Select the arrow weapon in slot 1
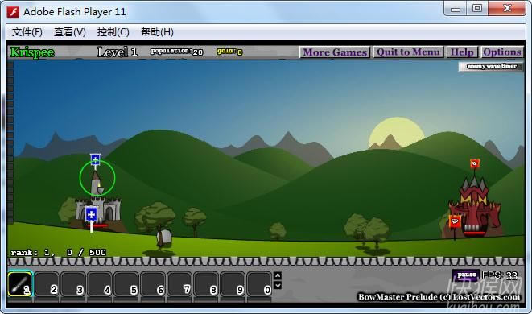 coord(20,283)
